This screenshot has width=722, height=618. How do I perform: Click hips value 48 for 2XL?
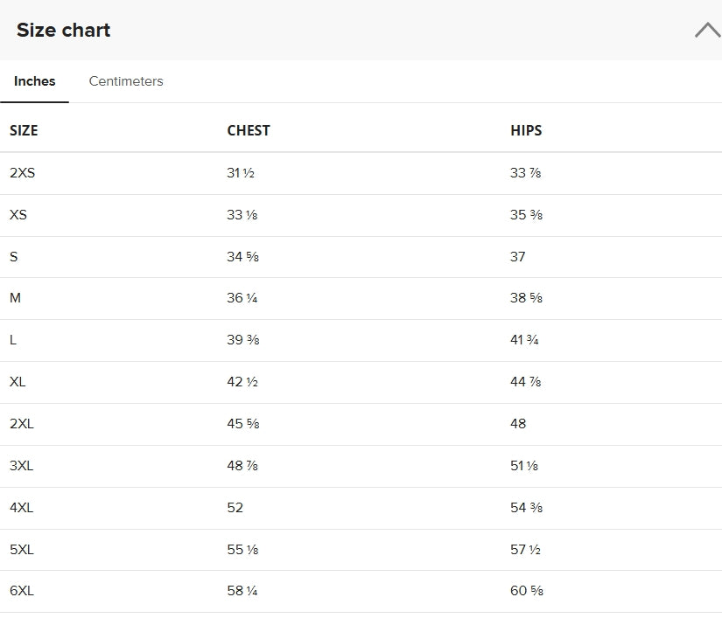click(x=518, y=423)
